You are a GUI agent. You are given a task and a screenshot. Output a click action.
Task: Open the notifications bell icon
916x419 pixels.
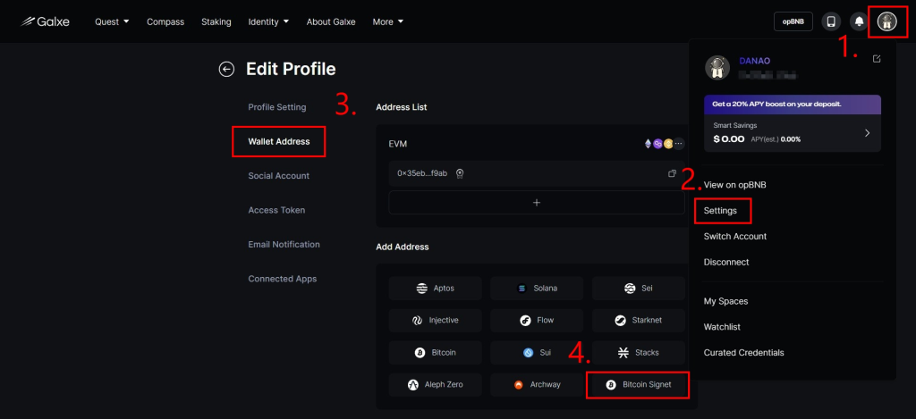859,21
